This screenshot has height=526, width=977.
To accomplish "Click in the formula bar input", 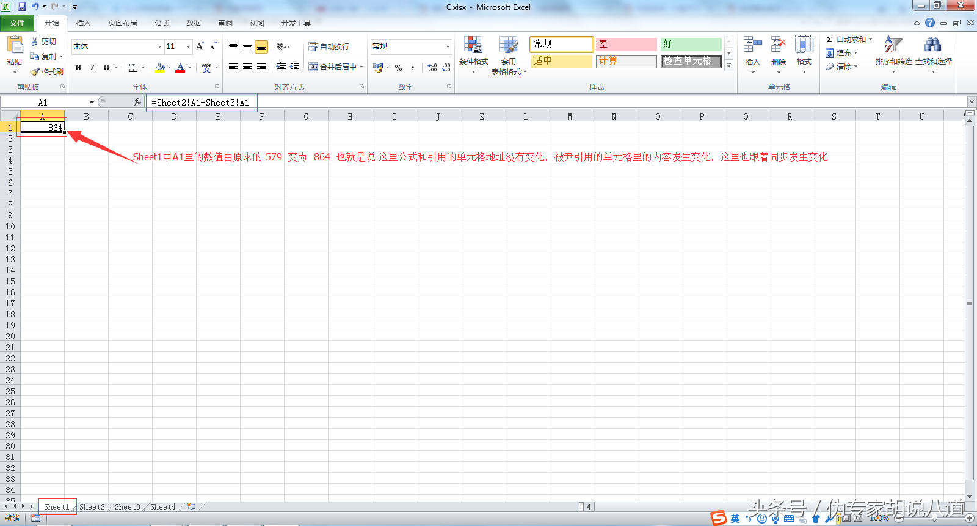I will [x=556, y=103].
